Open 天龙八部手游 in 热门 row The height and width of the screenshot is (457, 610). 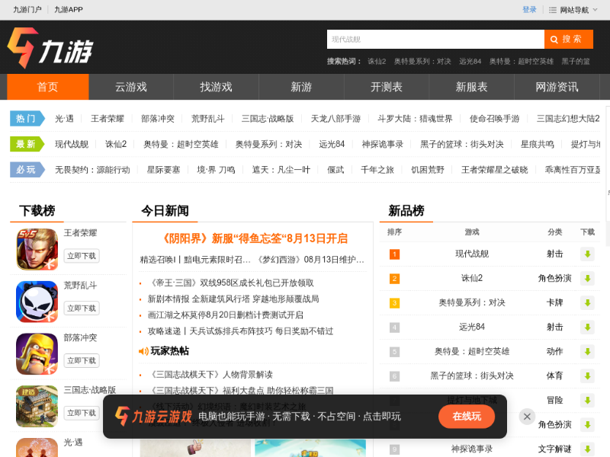[335, 119]
